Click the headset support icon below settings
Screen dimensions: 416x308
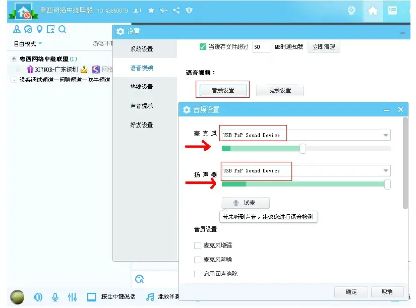pos(140,279)
